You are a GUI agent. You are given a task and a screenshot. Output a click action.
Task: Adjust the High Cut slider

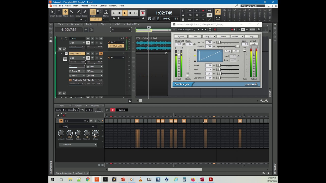point(237,47)
